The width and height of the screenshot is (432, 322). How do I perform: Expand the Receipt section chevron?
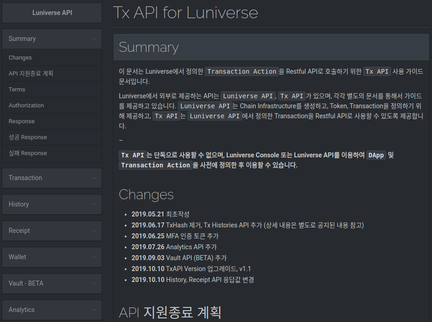94,231
